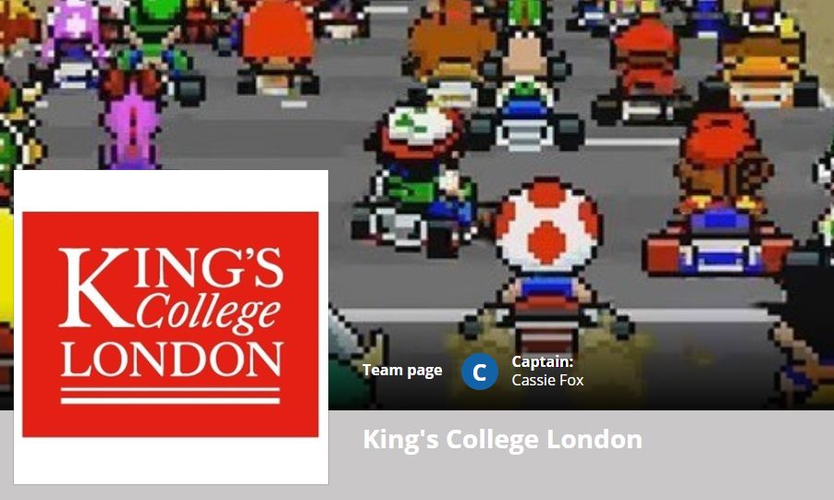Select the Team page label
The width and height of the screenshot is (834, 500).
click(402, 371)
